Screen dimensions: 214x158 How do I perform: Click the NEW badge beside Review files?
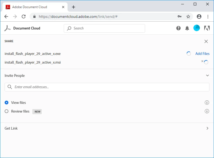click(37, 111)
